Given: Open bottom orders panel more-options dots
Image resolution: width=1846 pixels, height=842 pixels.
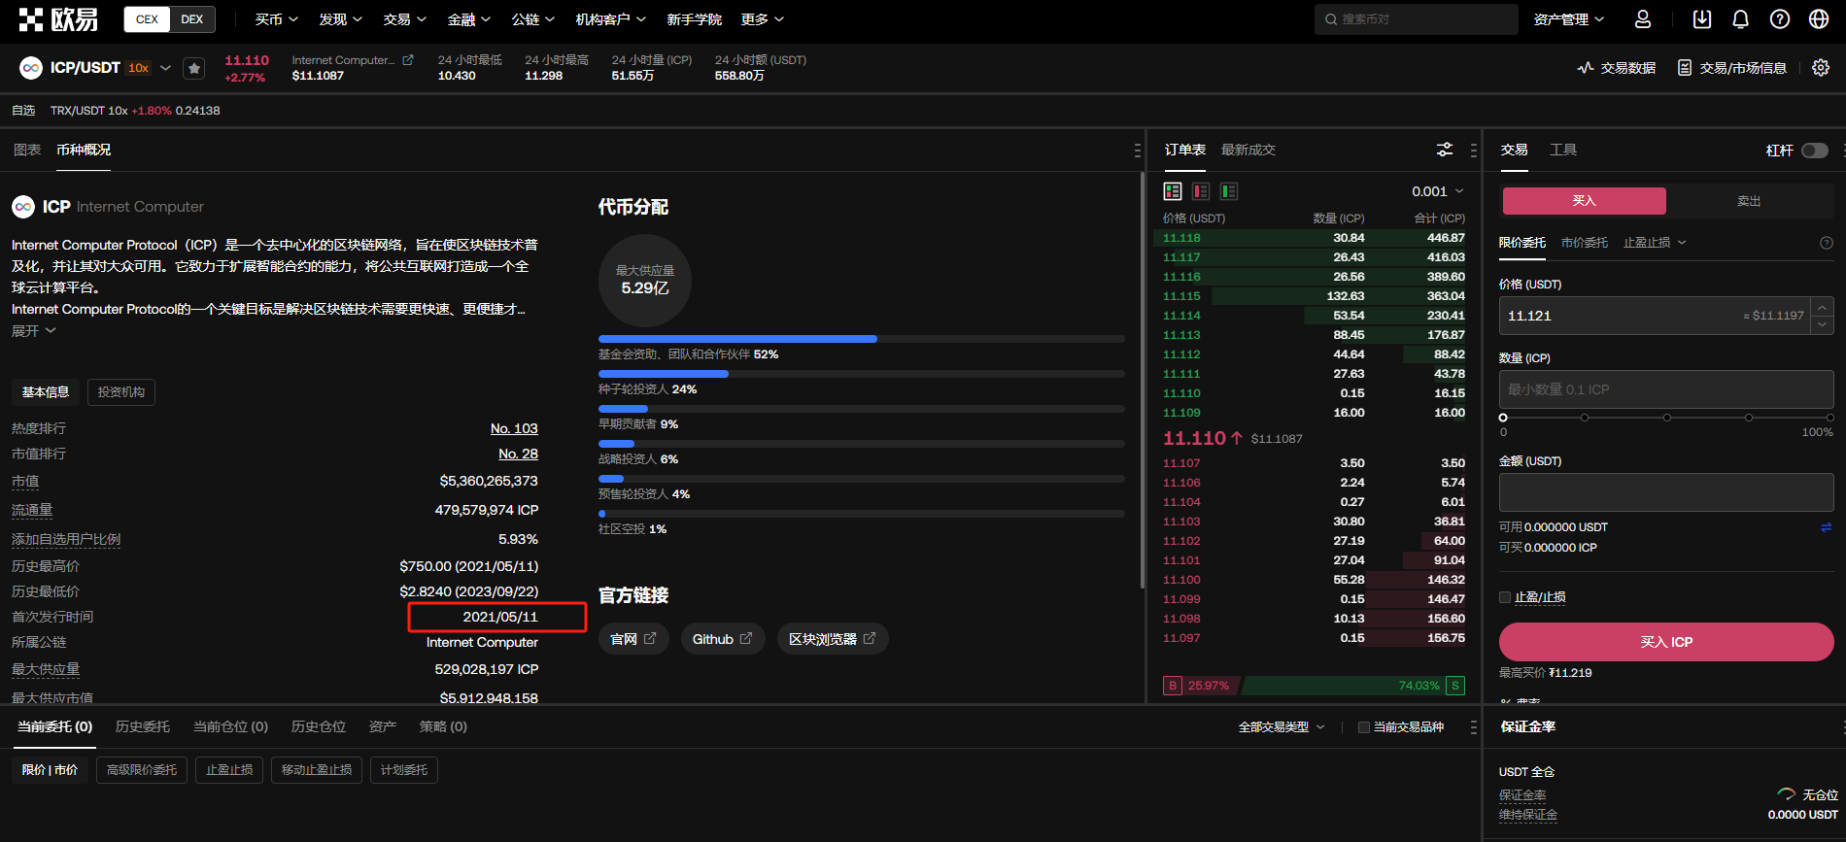Looking at the screenshot, I should pos(1474,727).
